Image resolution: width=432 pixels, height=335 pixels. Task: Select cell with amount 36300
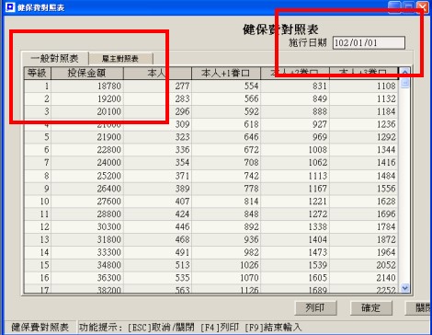coord(87,278)
